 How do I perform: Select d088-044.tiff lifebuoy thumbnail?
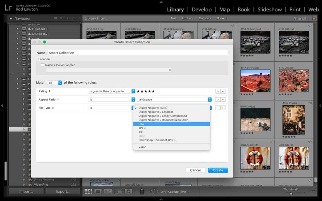pyautogui.click(x=294, y=158)
